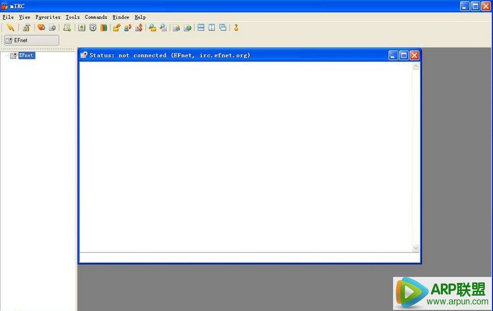493x311 pixels.
Task: Click the EFnet tree node icon
Action: point(14,55)
